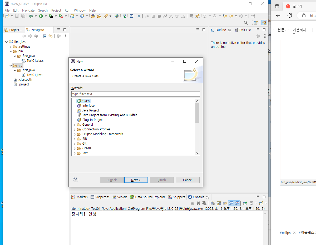Expand the Connection Profiles category
This screenshot has width=316, height=245.
point(75,129)
